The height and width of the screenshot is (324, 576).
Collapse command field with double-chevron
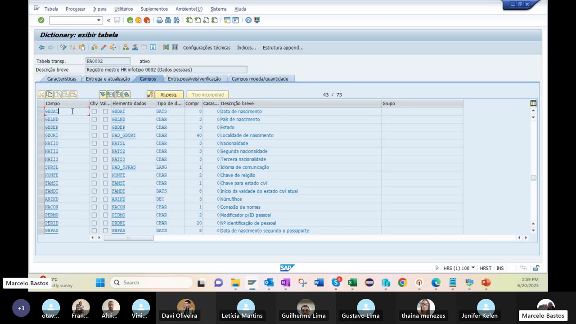[x=108, y=20]
